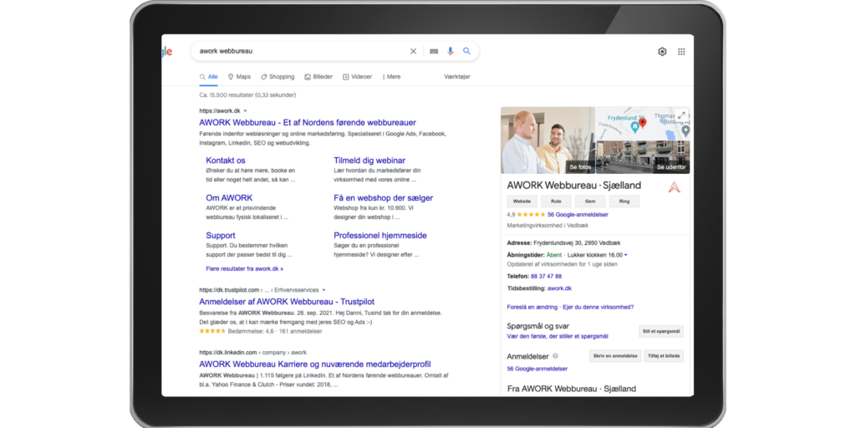Click the Skriv en anmeldelse button
The width and height of the screenshot is (856, 428).
click(x=615, y=356)
